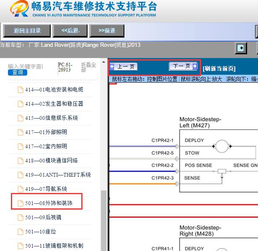258x251 pixels.
Task: Go to next page with 下一页
Action: tap(183, 66)
